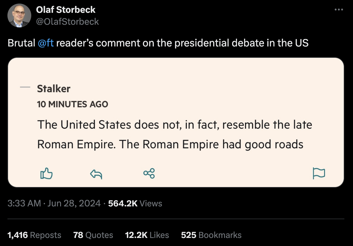Open the three-dot more options menu
The width and height of the screenshot is (353, 246).
pyautogui.click(x=339, y=10)
